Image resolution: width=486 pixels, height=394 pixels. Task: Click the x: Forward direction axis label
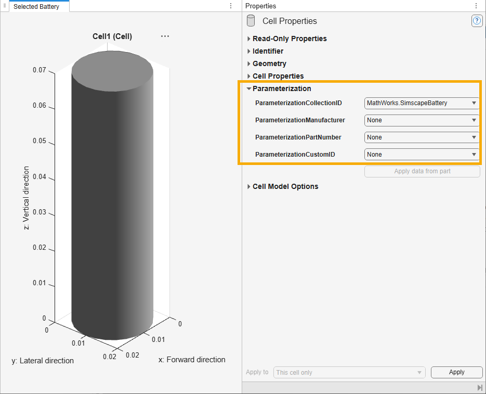[x=192, y=360]
